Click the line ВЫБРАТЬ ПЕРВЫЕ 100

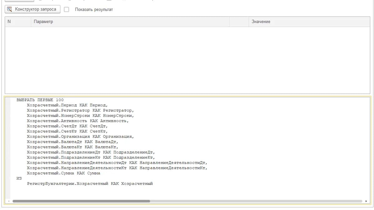coord(40,100)
